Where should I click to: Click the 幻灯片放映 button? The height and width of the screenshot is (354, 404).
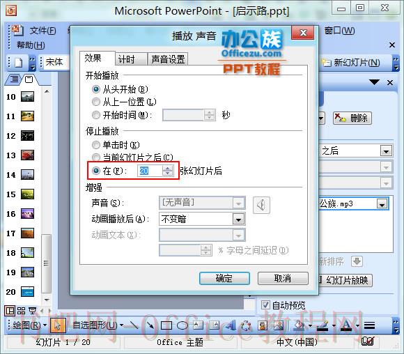pyautogui.click(x=345, y=280)
